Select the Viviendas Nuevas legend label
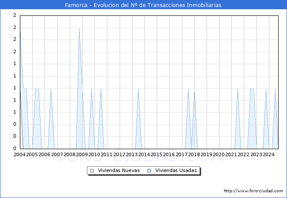Image resolution: width=287 pixels, height=198 pixels. (x=119, y=170)
